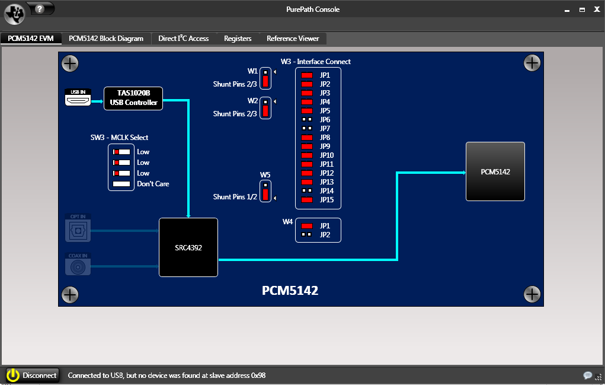Open the help question mark button

click(40, 8)
